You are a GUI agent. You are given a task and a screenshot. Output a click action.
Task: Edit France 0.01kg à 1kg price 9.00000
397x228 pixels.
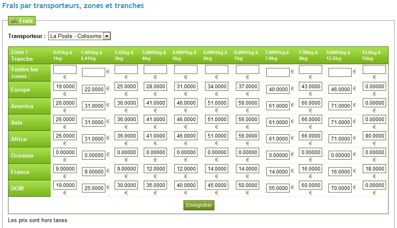tap(65, 168)
